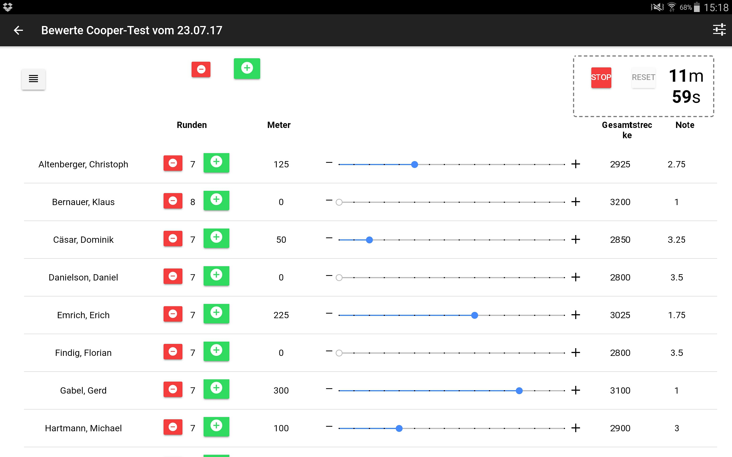
Task: Tap the Wi-Fi status icon
Action: click(671, 7)
